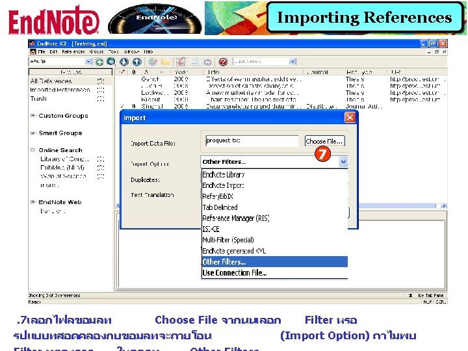Sort by the Journal column header
468x351 pixels.
[x=323, y=72]
